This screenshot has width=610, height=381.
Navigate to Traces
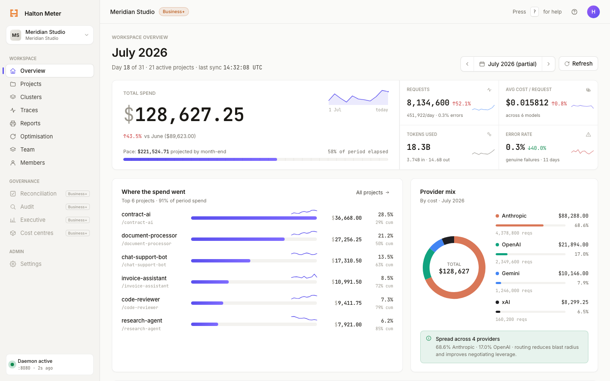pos(50,110)
